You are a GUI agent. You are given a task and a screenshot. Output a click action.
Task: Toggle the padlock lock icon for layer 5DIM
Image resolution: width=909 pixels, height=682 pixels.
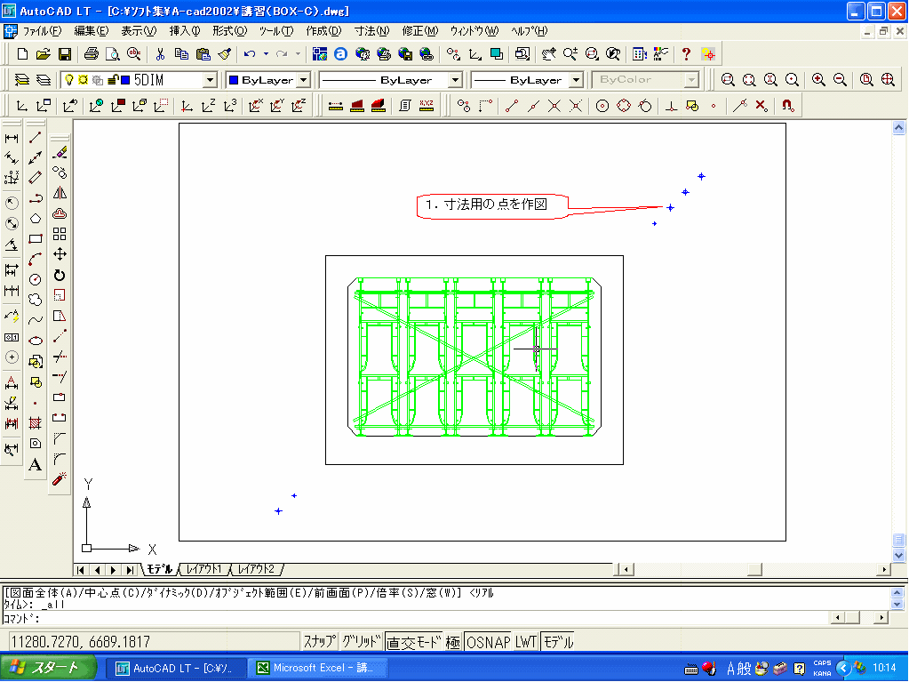point(113,80)
